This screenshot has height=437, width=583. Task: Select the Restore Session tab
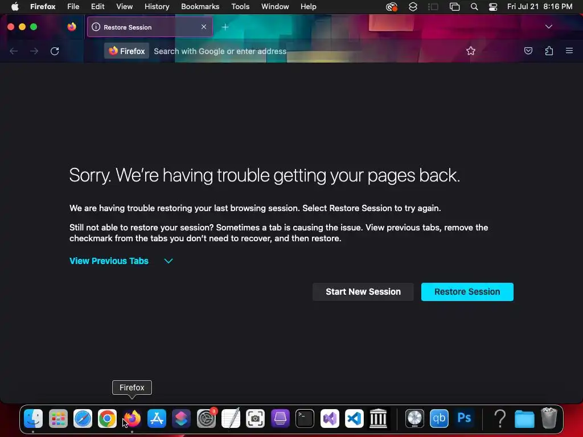pyautogui.click(x=150, y=27)
